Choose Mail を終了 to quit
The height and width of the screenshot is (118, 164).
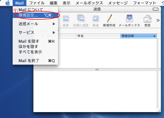click(35, 61)
